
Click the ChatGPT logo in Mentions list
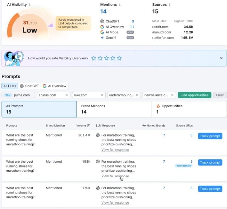click(x=102, y=21)
